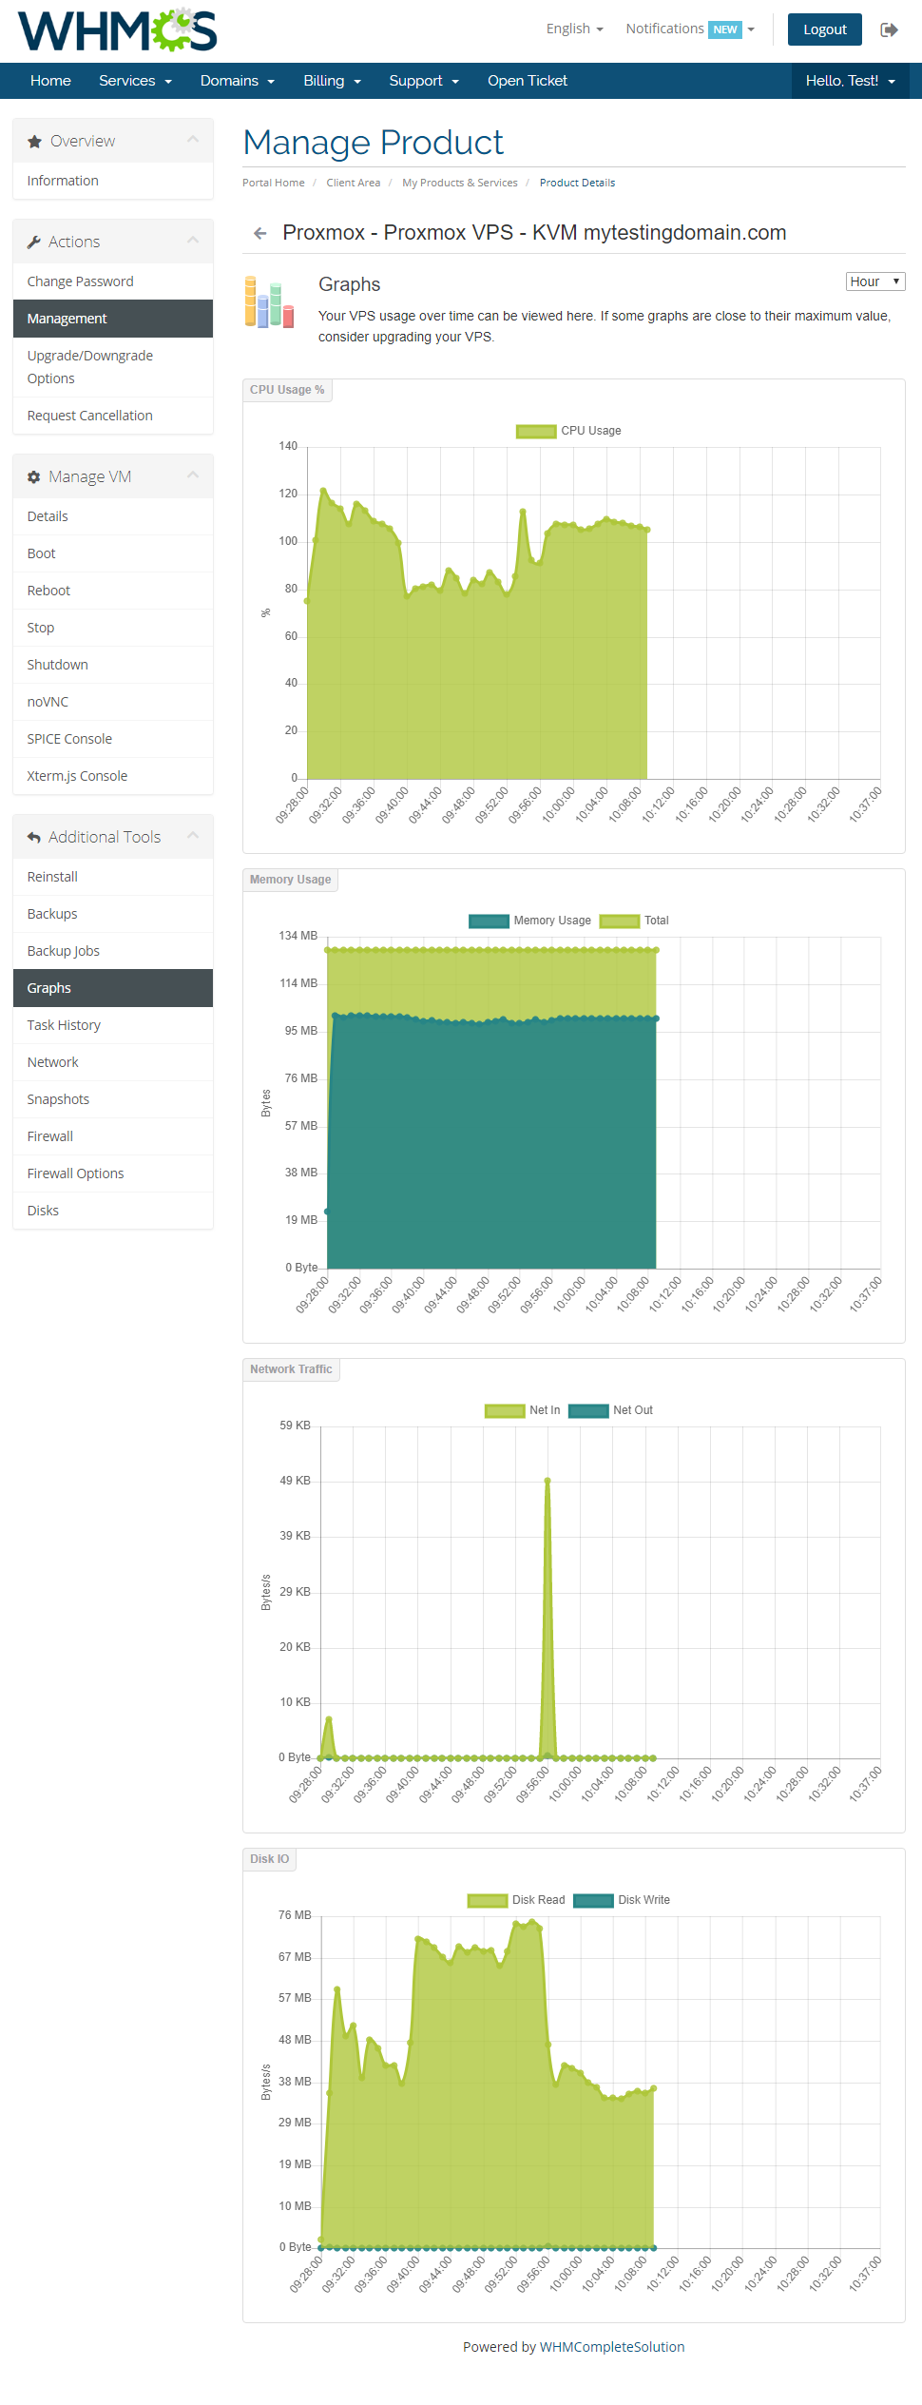Click Shutdown under Manage VM
Screen dimensions: 922x2405
113,665
